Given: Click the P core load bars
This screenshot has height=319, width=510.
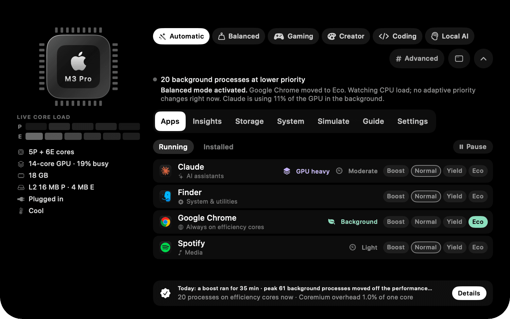Looking at the screenshot, I should click(83, 126).
